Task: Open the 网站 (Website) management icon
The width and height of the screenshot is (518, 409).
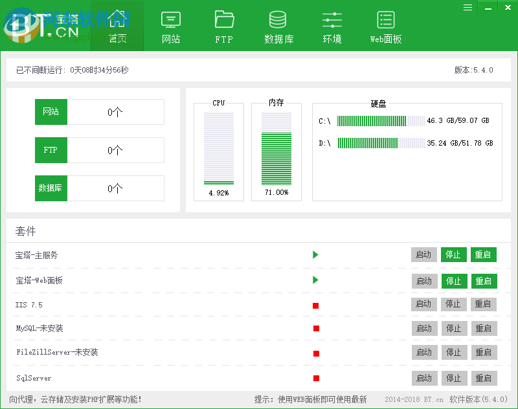Action: tap(170, 26)
